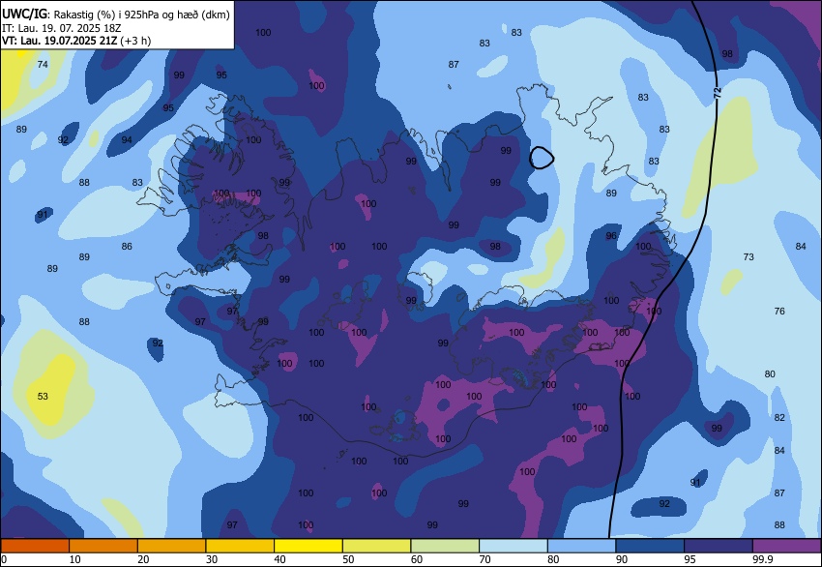Click the purple legend swatch above 99.9
Viewport: 822px width, 567px height.
click(787, 546)
